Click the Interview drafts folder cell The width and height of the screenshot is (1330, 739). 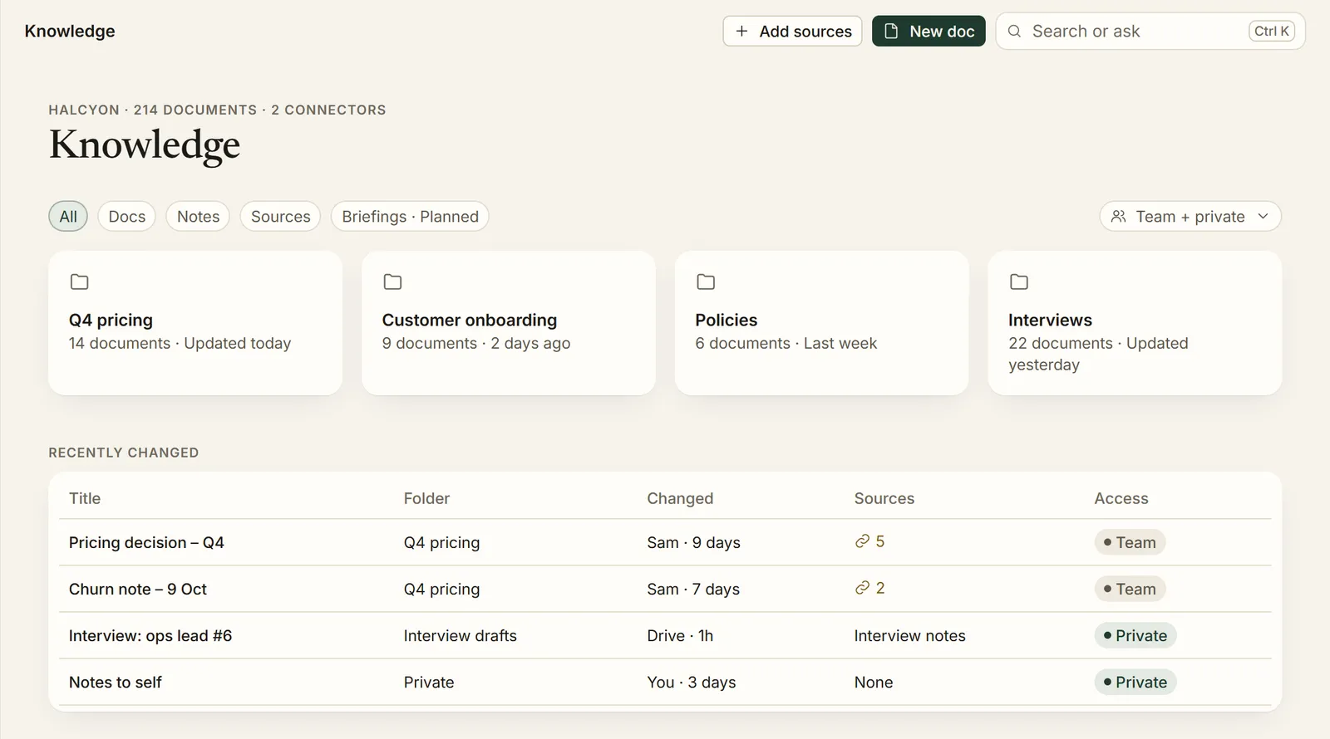pos(461,636)
